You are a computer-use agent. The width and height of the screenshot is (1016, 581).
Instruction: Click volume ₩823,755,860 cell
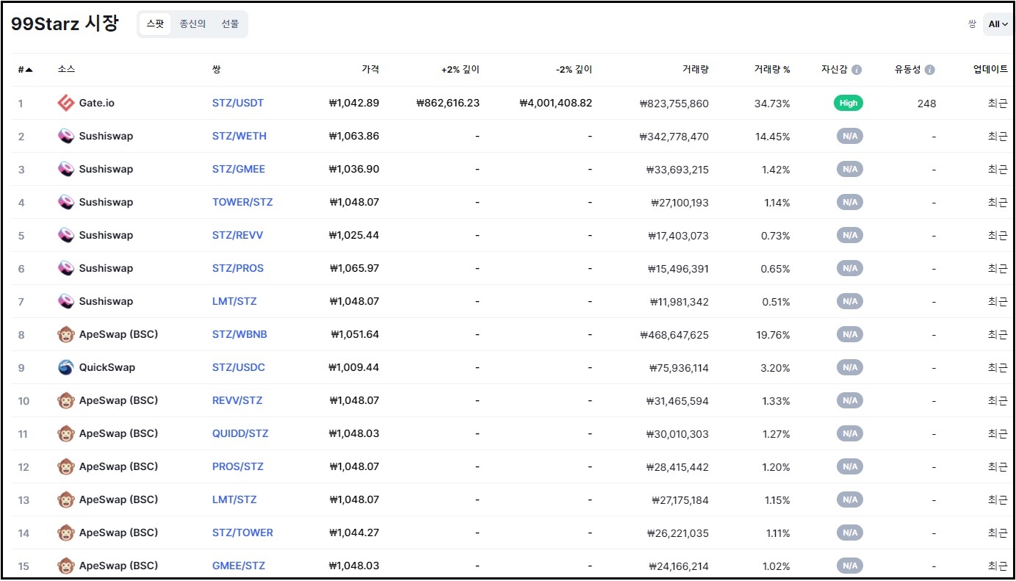674,104
